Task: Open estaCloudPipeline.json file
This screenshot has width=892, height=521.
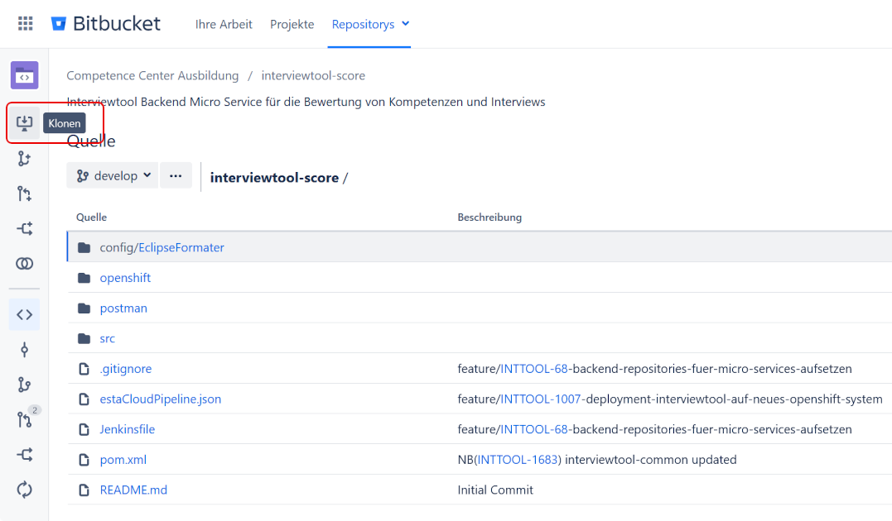Action: coord(161,399)
